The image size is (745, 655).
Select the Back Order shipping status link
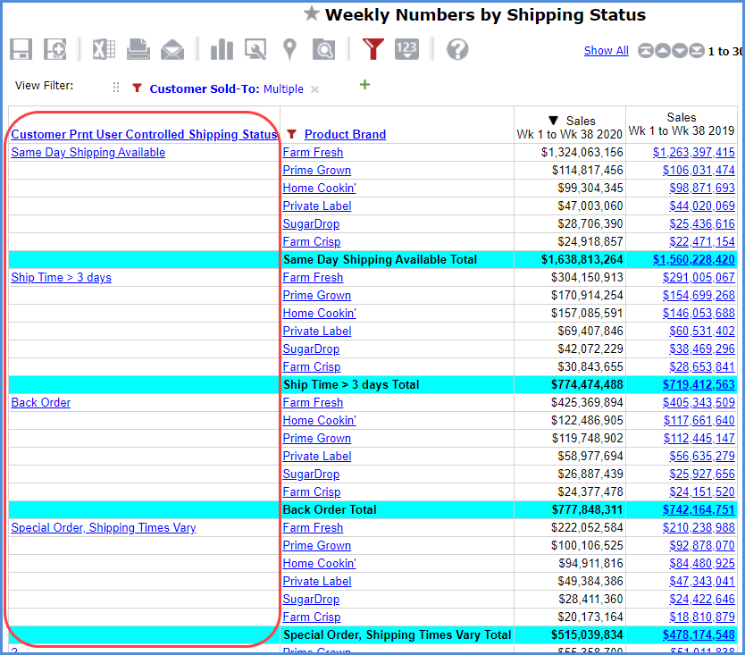[40, 403]
